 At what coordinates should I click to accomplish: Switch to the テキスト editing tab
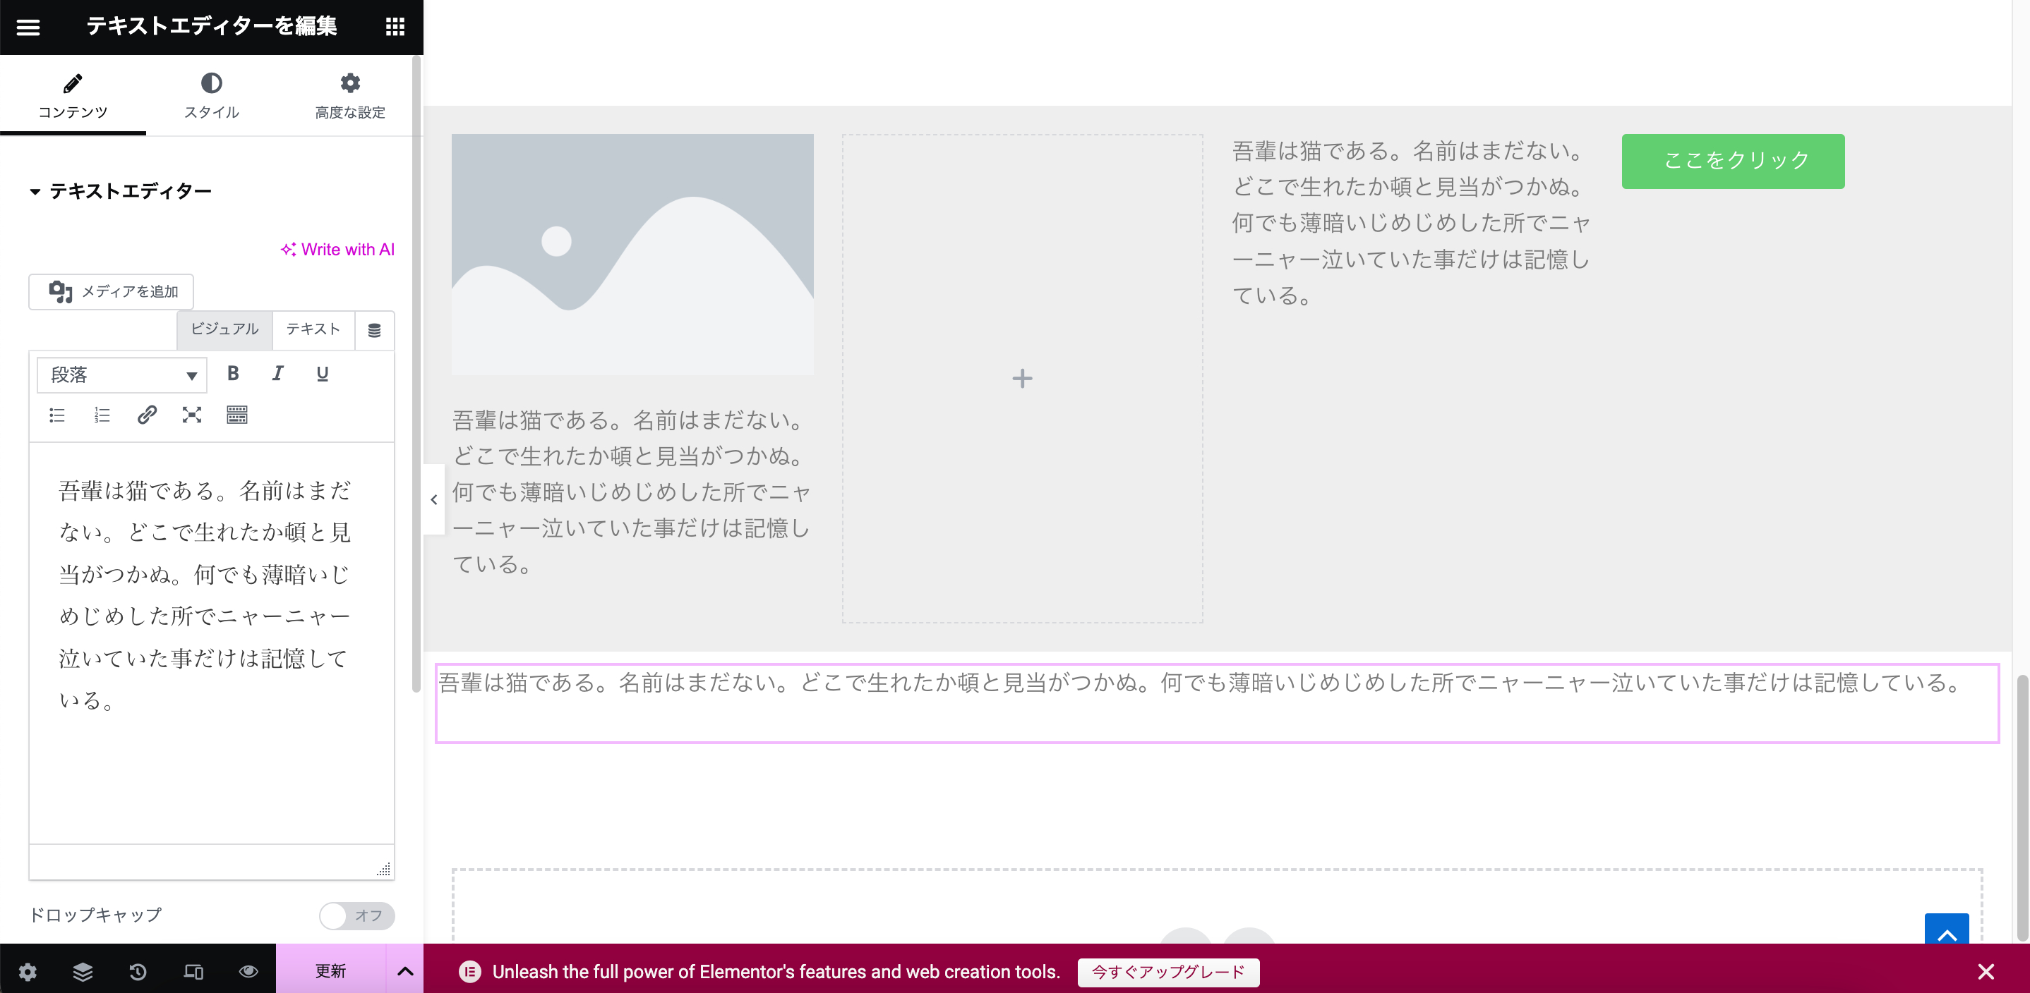pos(312,330)
